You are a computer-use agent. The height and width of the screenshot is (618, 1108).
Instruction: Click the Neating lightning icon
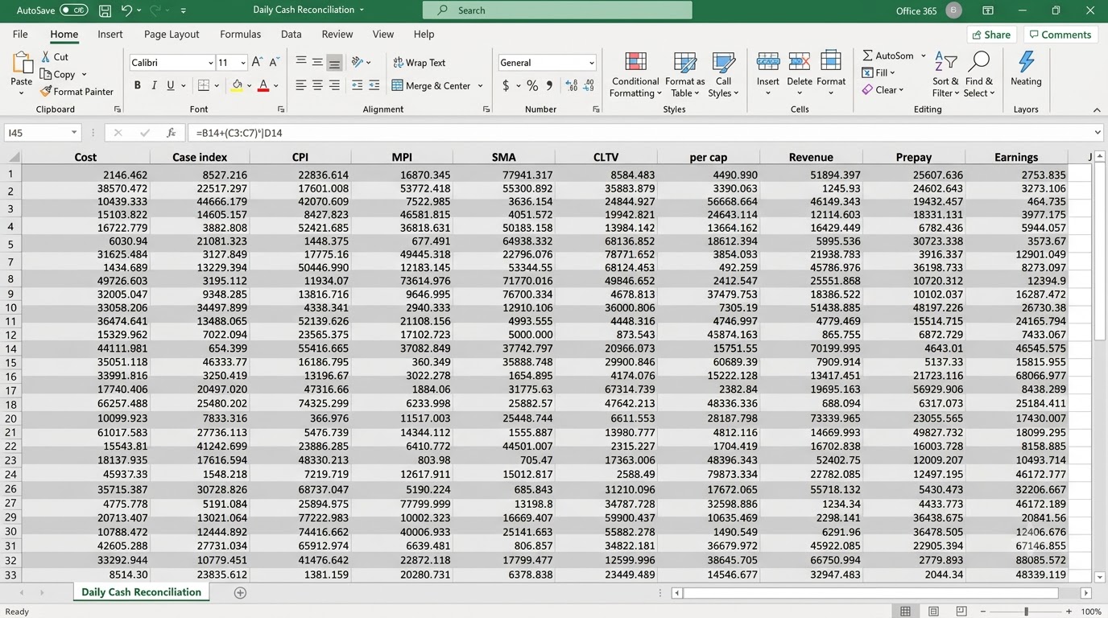pos(1026,62)
